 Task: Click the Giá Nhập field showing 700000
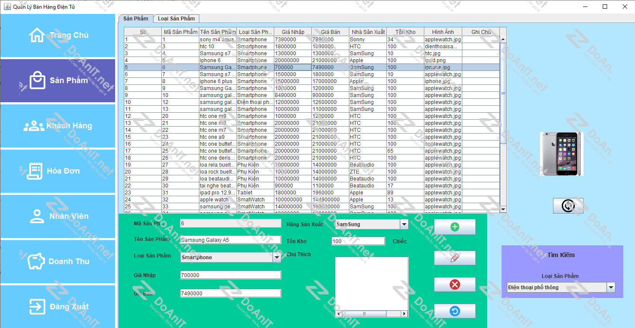(231, 275)
